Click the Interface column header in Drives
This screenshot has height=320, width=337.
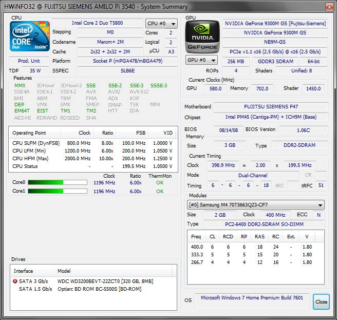(32, 271)
